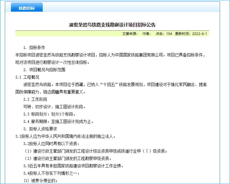Click the heading 1. 招标条件
The image size is (230, 184).
coord(34,47)
